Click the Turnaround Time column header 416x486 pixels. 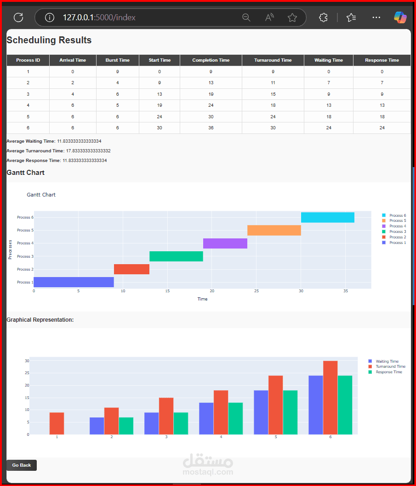[273, 60]
